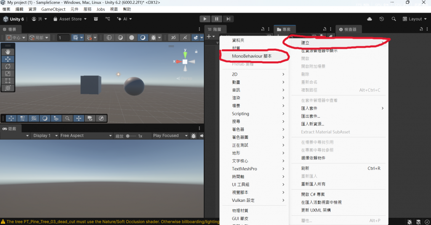Choose 開啟 C# 專案

[x=338, y=194]
